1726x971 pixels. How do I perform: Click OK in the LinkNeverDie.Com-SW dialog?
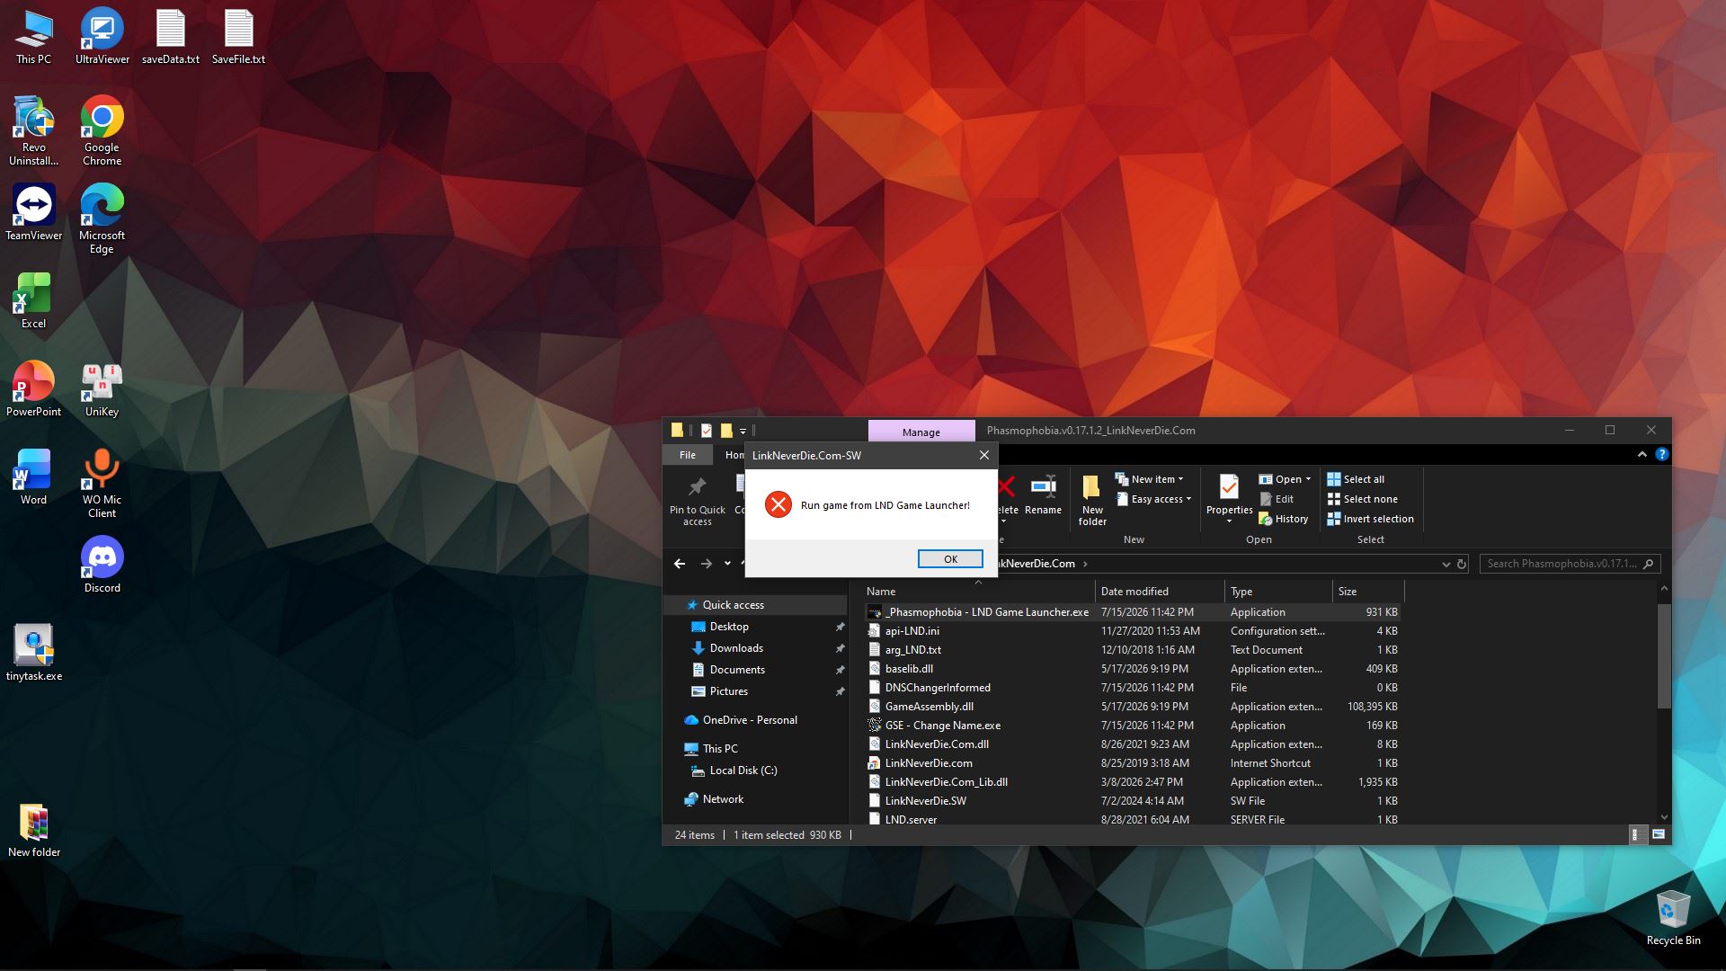tap(950, 559)
